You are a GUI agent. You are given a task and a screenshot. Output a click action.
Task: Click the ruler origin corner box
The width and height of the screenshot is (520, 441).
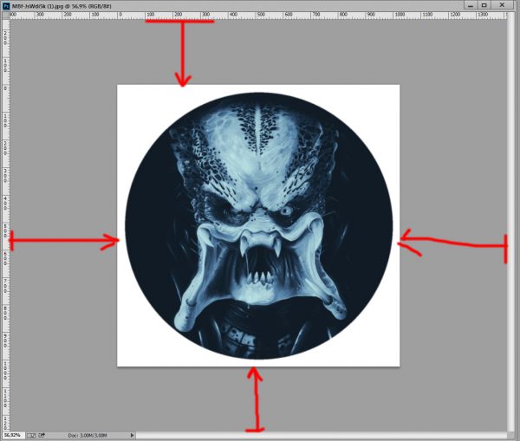click(6, 16)
